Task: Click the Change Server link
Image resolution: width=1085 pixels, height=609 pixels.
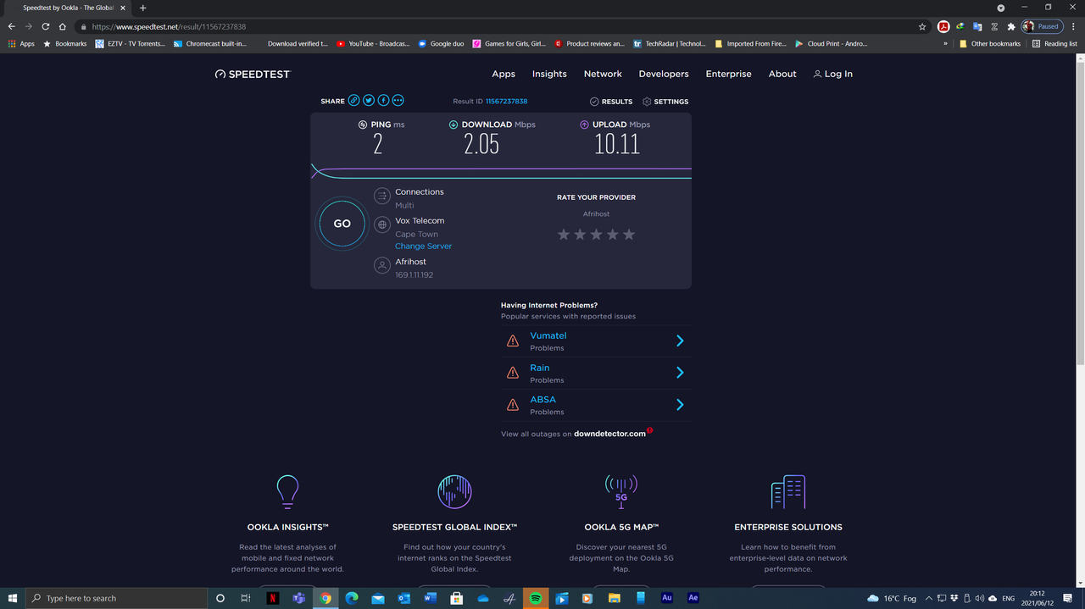Action: coord(423,246)
